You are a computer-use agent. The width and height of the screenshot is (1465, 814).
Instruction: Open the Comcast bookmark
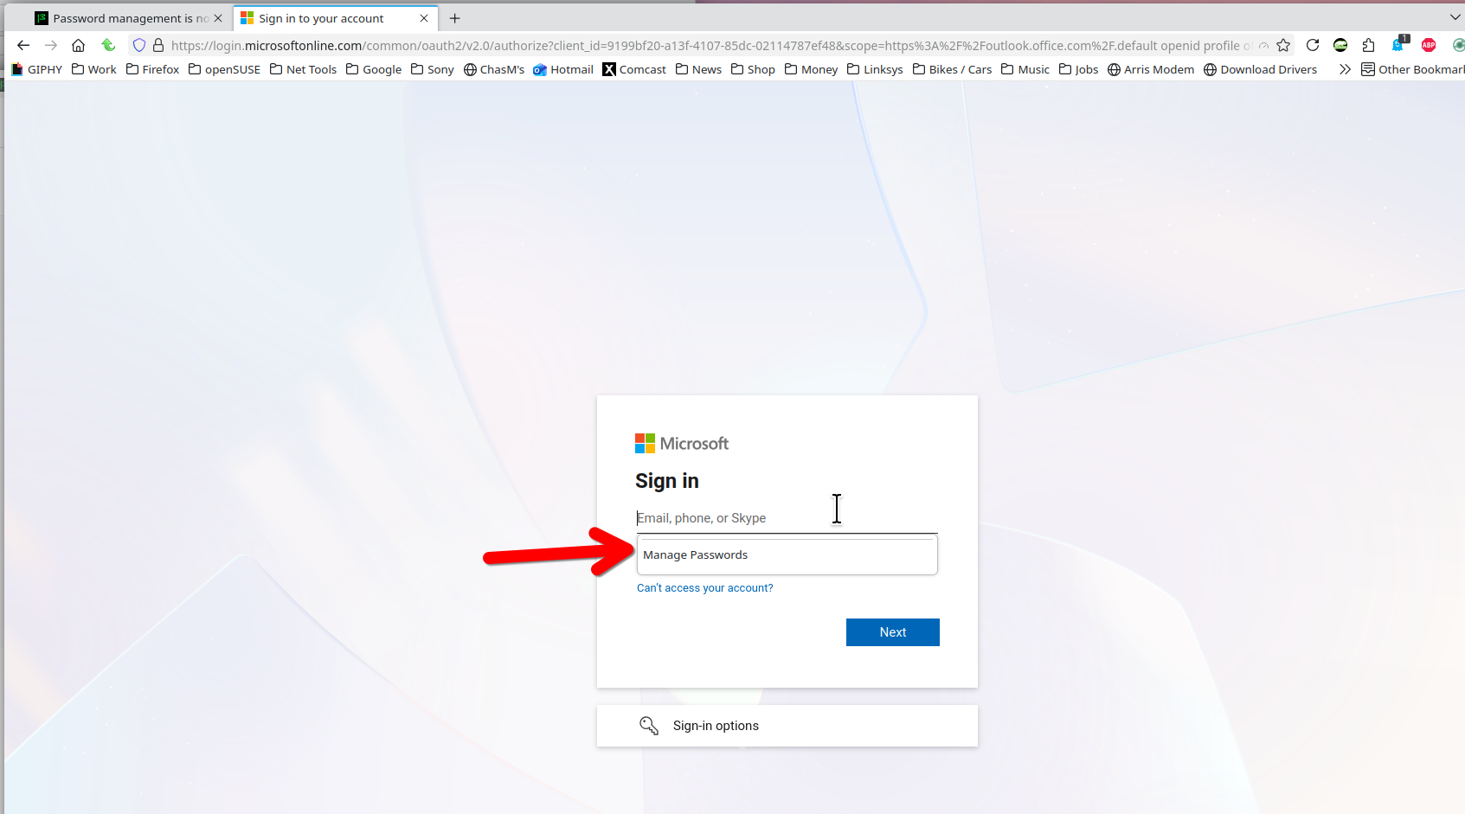coord(634,69)
